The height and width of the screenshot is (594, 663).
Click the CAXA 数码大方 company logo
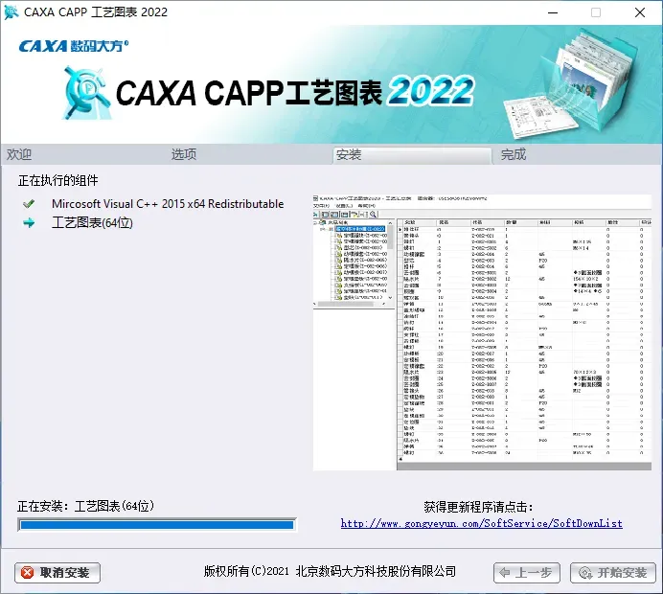point(74,46)
